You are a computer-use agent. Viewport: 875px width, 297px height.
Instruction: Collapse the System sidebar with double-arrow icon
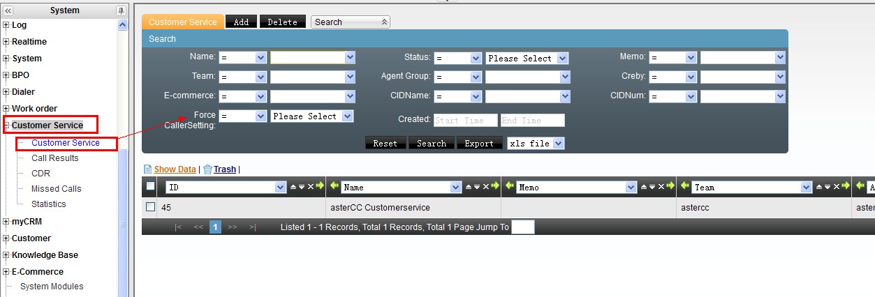(x=8, y=10)
